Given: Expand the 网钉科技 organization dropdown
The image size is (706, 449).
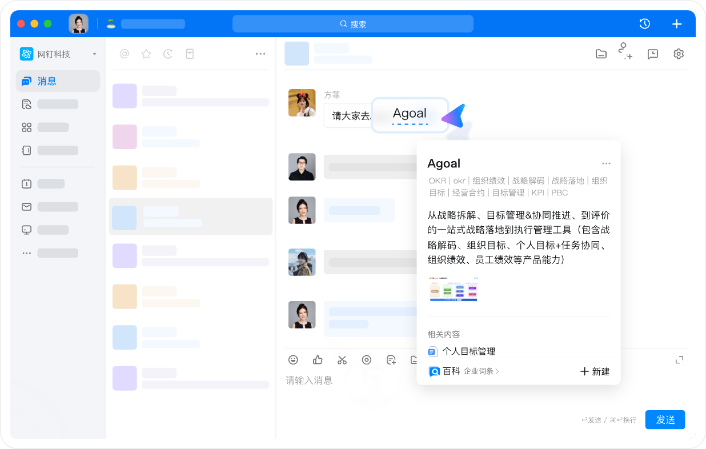Looking at the screenshot, I should point(94,54).
